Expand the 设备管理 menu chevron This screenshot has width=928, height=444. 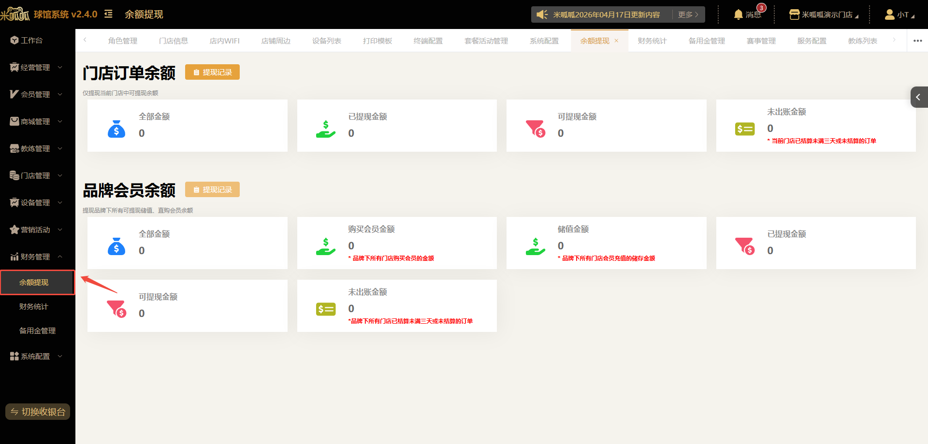pyautogui.click(x=60, y=202)
